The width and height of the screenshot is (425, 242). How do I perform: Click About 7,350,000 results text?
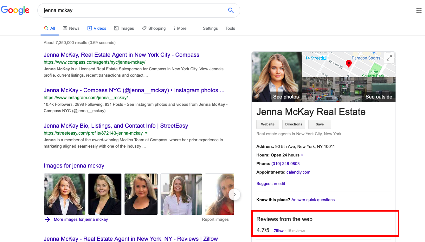[x=80, y=43]
